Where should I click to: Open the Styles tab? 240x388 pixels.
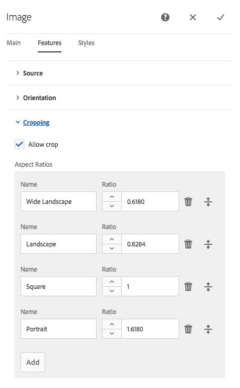pyautogui.click(x=86, y=43)
